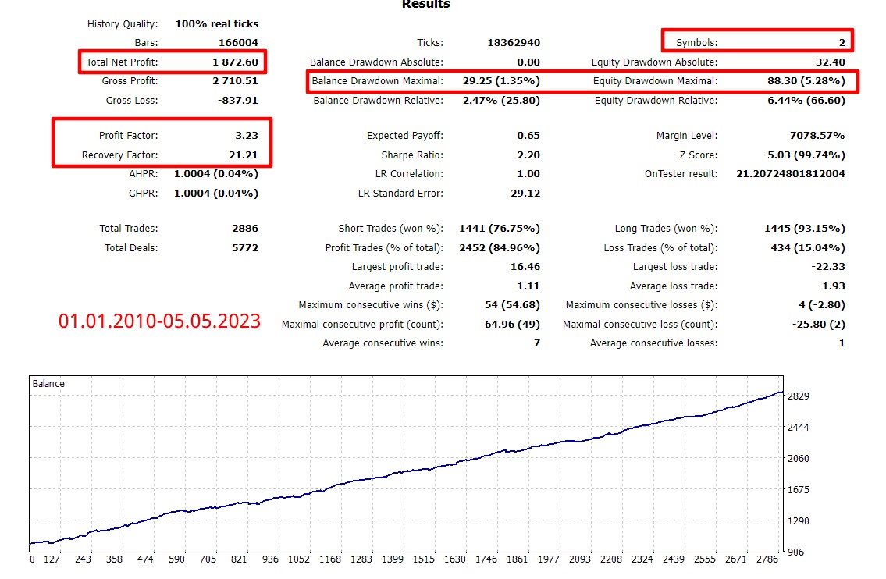Screen dimensions: 886x579
Task: Click Balance Drawdown Absolute value 0.00
Action: (528, 62)
